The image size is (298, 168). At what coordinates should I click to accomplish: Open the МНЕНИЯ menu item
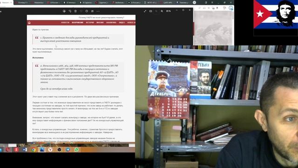(100, 23)
